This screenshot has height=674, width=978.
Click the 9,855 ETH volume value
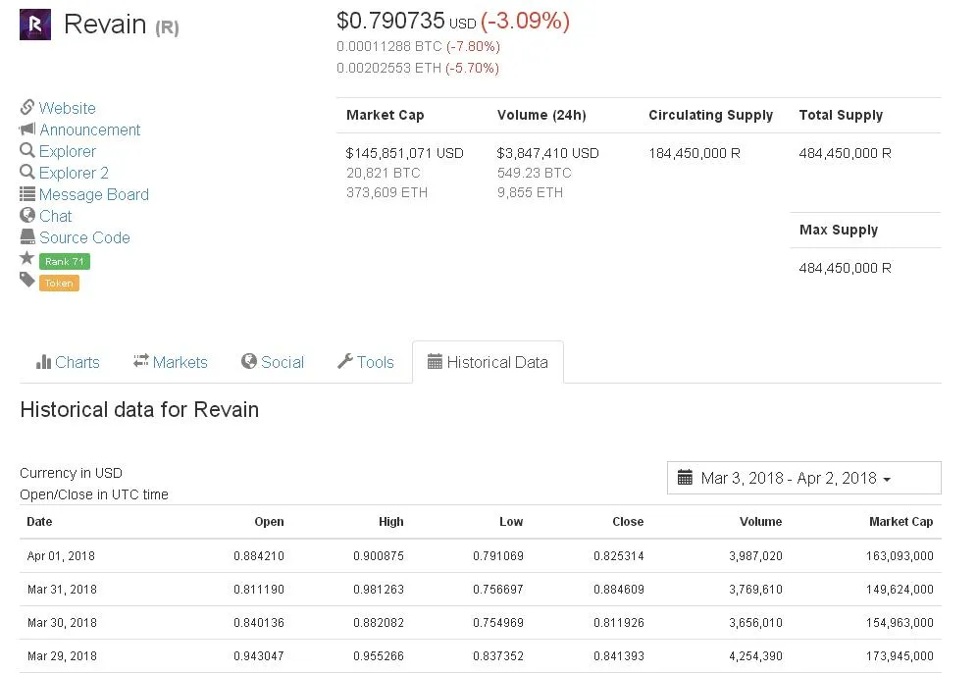[530, 193]
